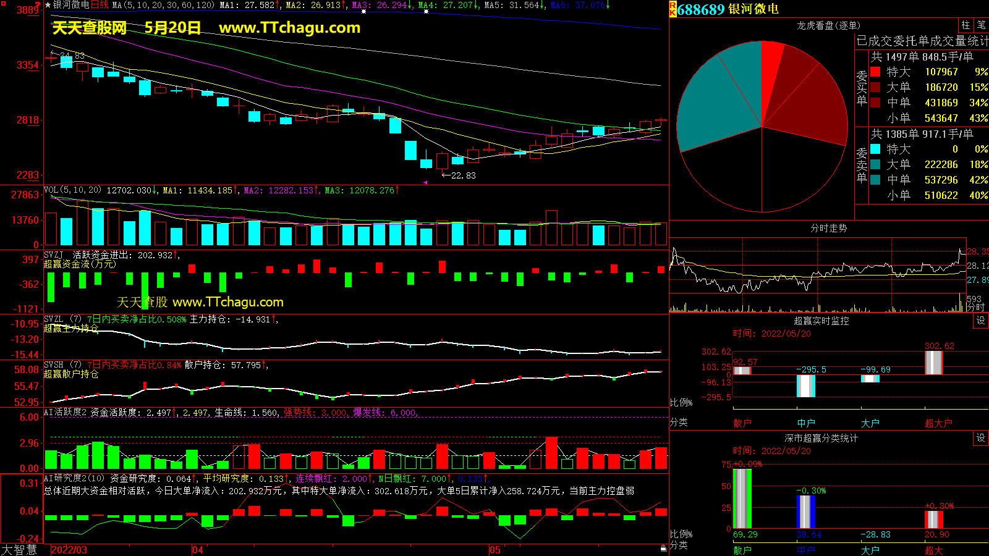Click the bright red 特大 buy-order swatch
This screenshot has width=989, height=556.
tap(875, 72)
